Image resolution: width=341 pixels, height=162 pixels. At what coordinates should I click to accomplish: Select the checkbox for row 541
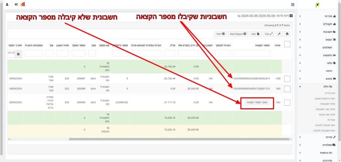287,103
